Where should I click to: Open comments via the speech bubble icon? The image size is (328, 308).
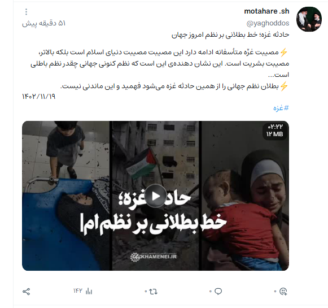[218, 292]
